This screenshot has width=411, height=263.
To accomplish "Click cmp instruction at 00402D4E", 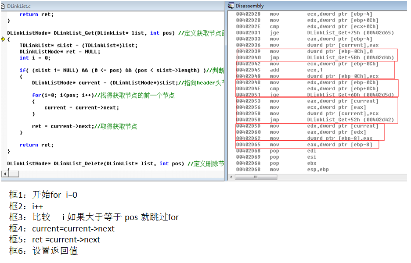I will click(307, 89).
